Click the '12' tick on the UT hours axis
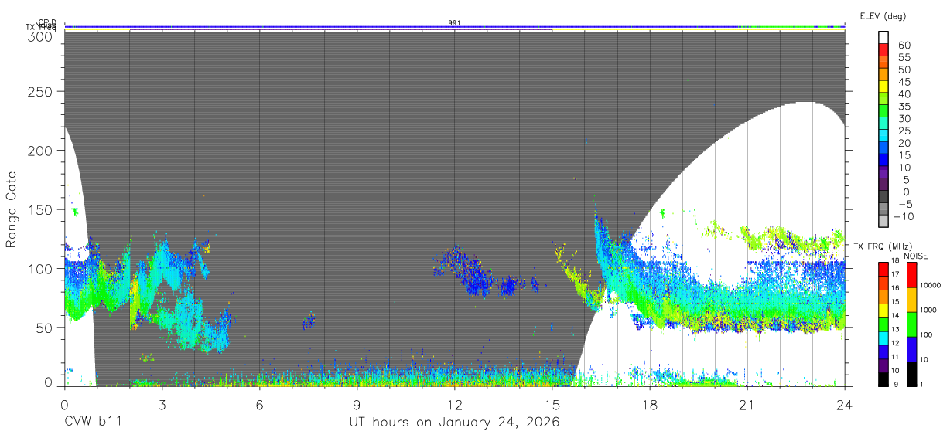 [x=455, y=404]
